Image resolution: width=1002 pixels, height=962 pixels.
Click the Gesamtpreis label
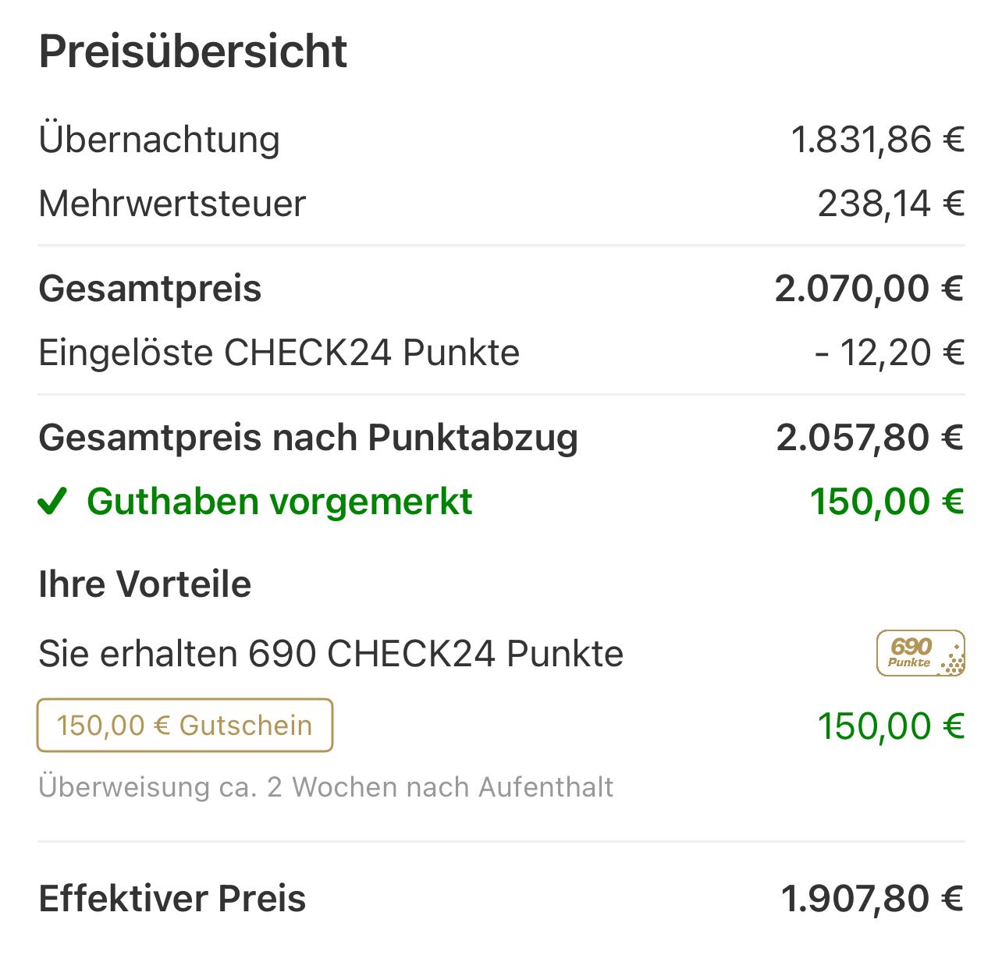pyautogui.click(x=150, y=289)
